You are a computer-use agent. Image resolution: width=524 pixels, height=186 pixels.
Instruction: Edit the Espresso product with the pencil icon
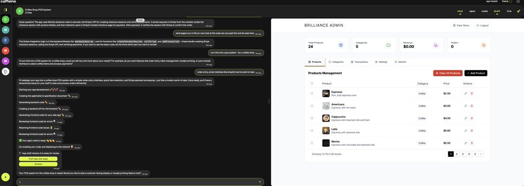[465, 93]
